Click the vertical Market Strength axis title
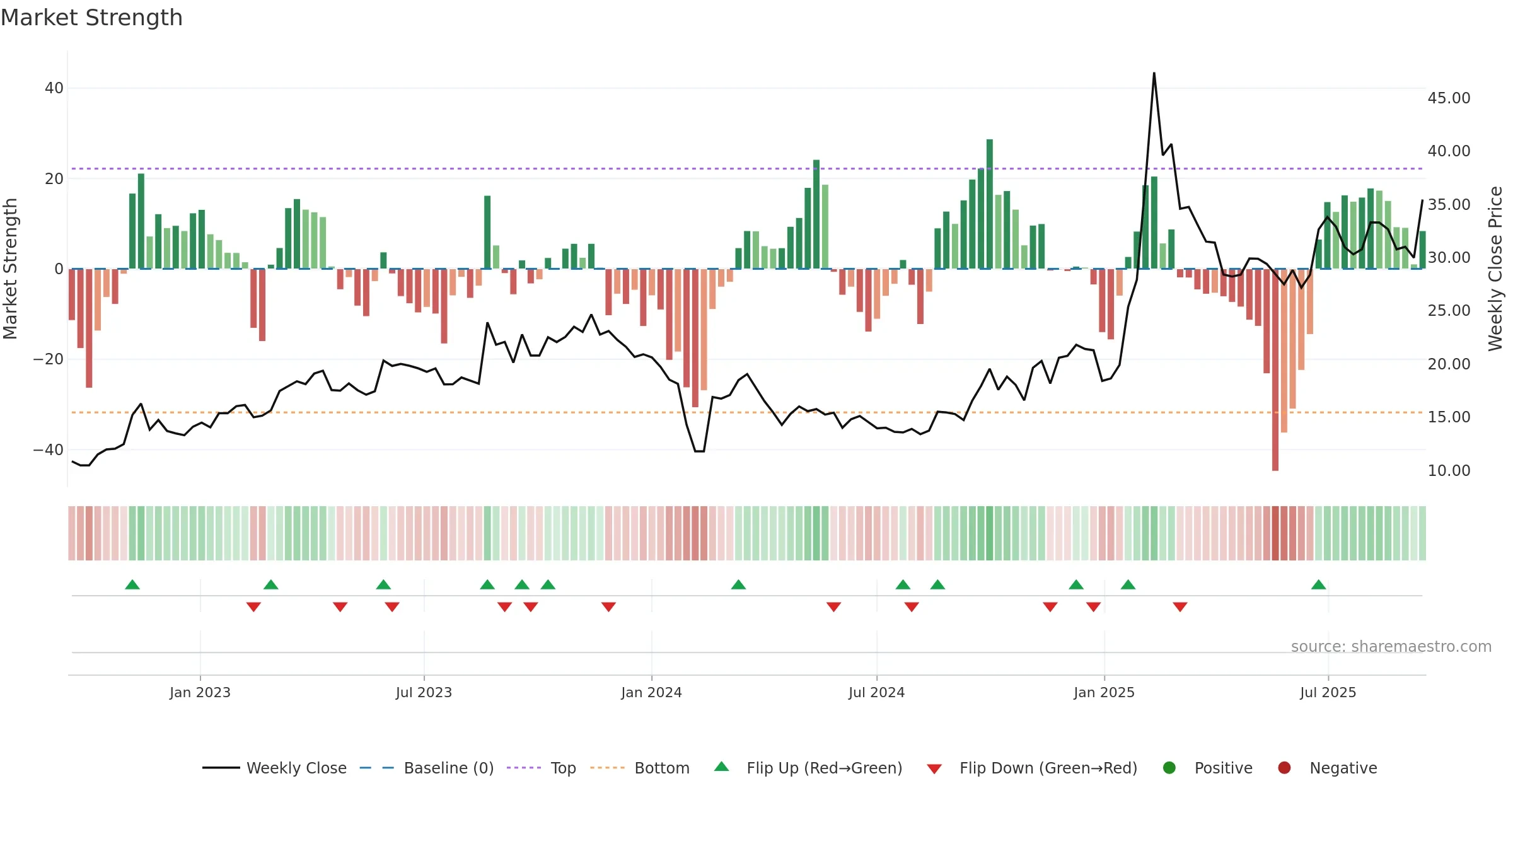 coord(11,269)
